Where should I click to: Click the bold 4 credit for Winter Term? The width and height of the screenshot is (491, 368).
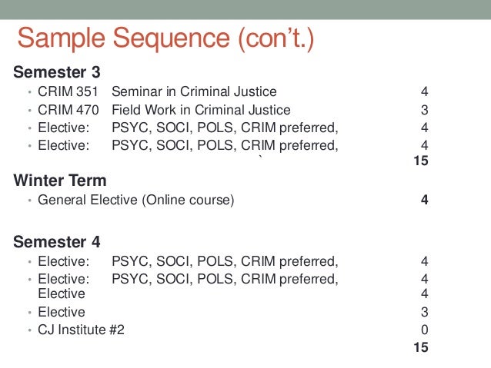pyautogui.click(x=424, y=200)
